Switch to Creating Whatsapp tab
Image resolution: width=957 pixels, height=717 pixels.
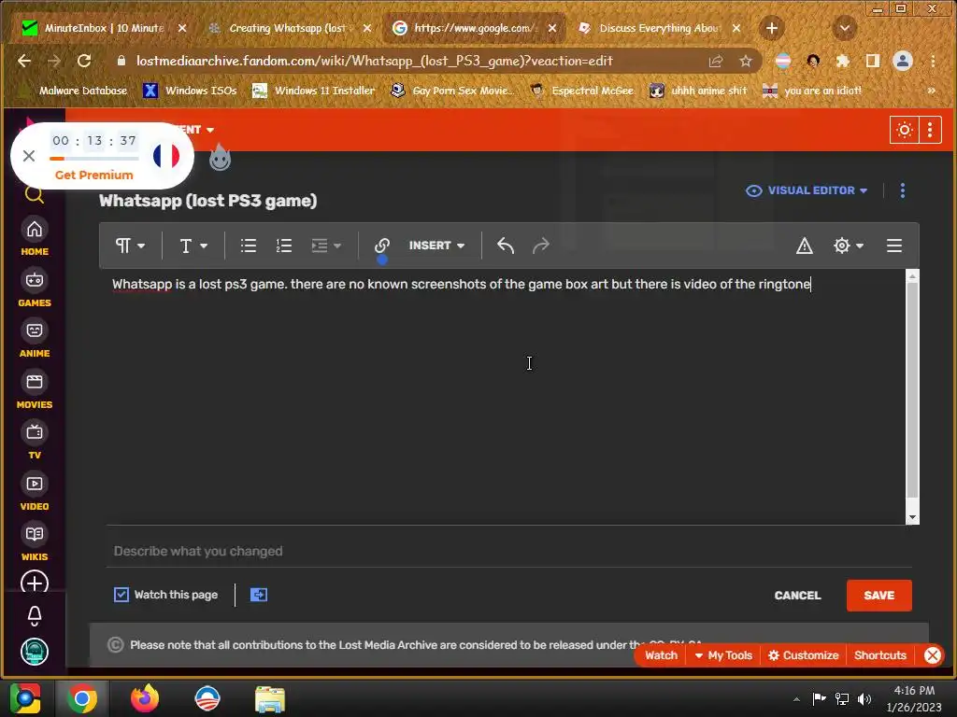click(288, 28)
